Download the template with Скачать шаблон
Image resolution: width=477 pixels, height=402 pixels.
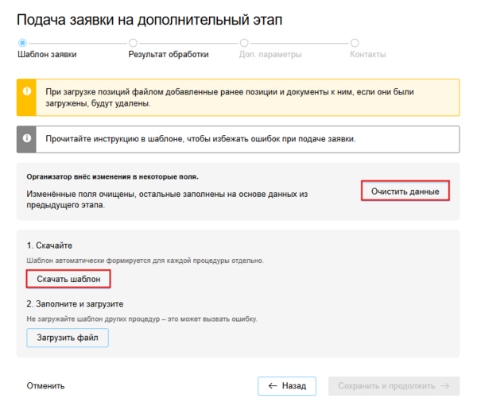click(68, 280)
